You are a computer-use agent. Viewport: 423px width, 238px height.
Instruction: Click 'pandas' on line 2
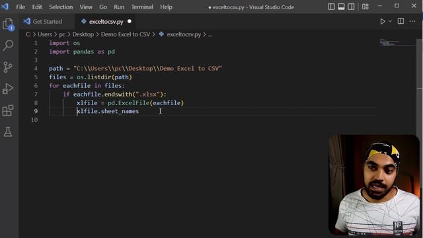coord(84,52)
